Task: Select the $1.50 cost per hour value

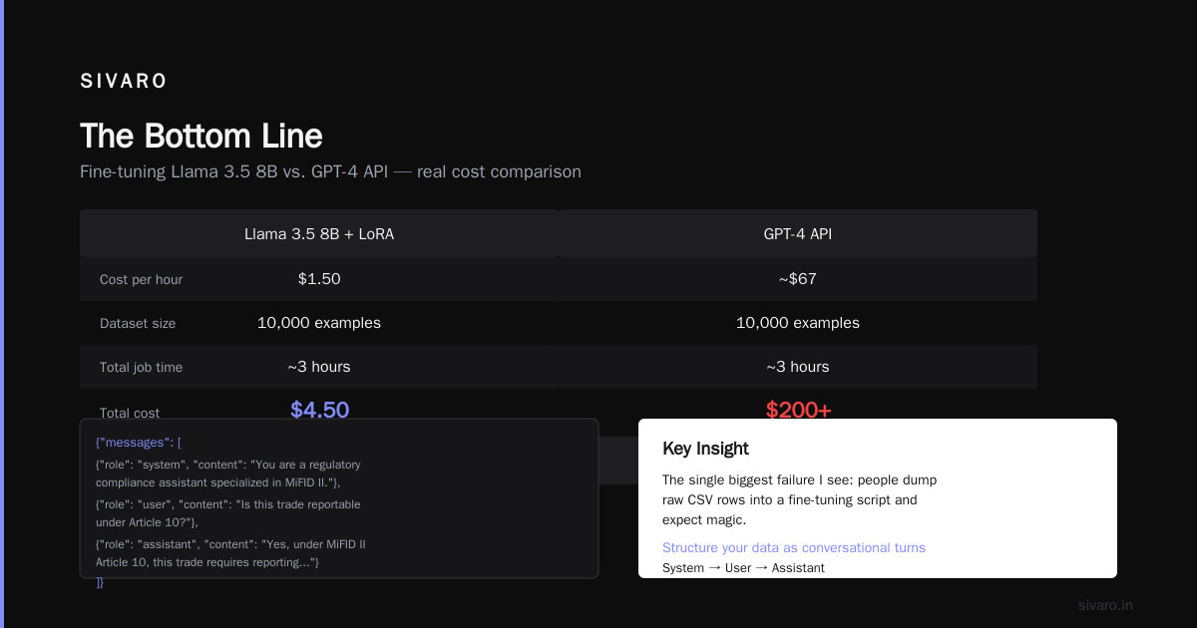Action: [319, 279]
